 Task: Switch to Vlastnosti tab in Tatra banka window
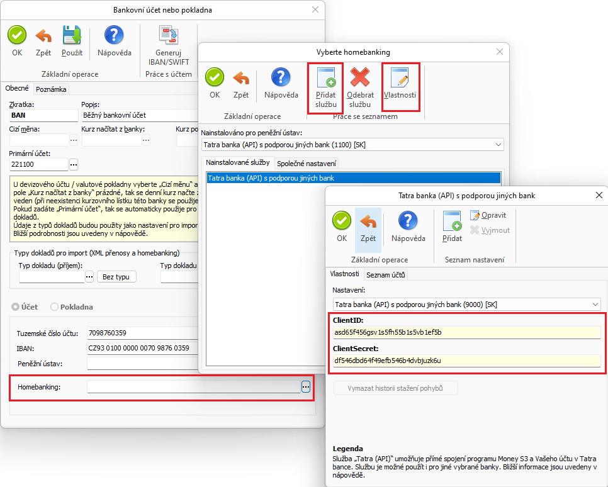(x=344, y=274)
